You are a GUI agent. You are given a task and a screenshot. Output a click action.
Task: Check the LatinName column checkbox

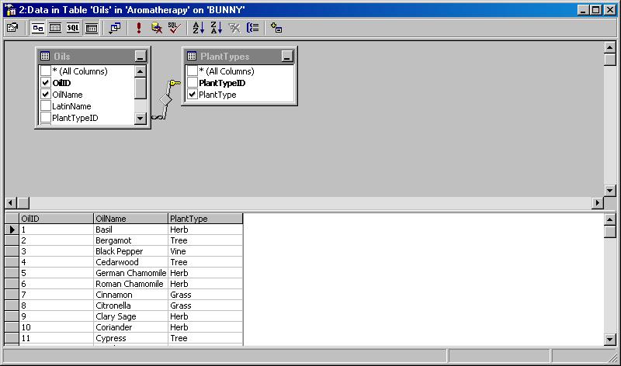[x=46, y=106]
